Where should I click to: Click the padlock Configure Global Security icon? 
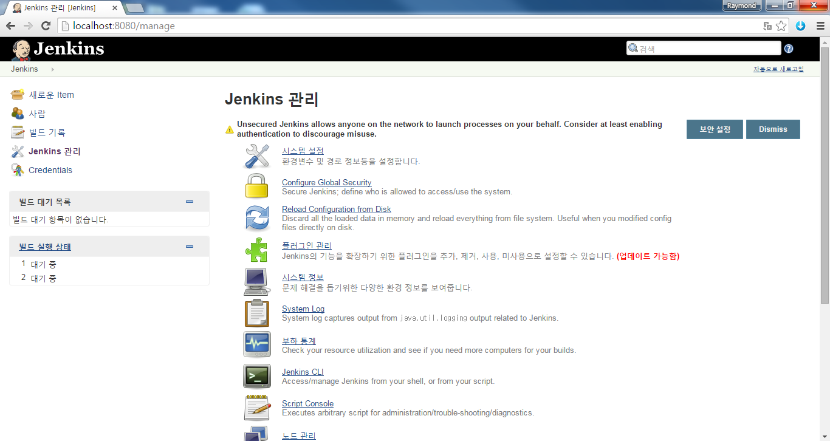point(256,186)
